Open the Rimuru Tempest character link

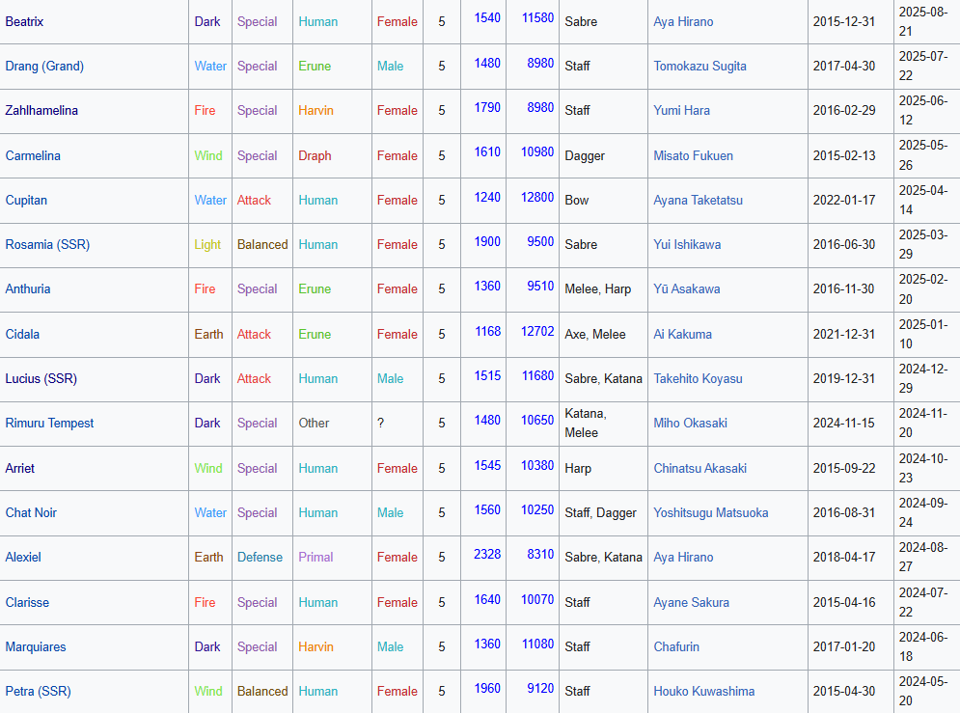49,423
